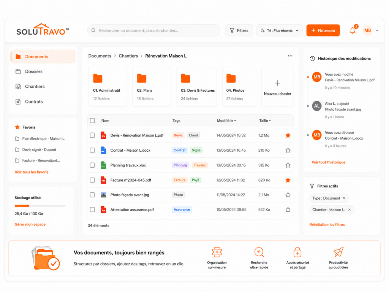
Task: Open the 04. Photos folder
Action: (239, 87)
